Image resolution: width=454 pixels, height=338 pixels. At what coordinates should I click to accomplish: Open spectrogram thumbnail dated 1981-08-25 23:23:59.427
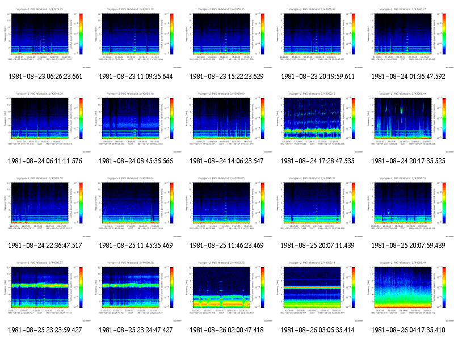click(45, 291)
